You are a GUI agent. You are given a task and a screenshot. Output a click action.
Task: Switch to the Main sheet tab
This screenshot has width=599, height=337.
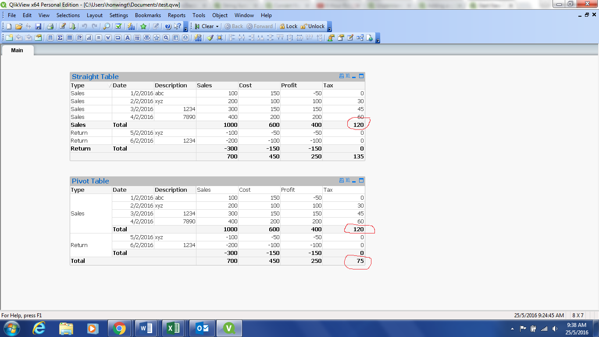(17, 50)
